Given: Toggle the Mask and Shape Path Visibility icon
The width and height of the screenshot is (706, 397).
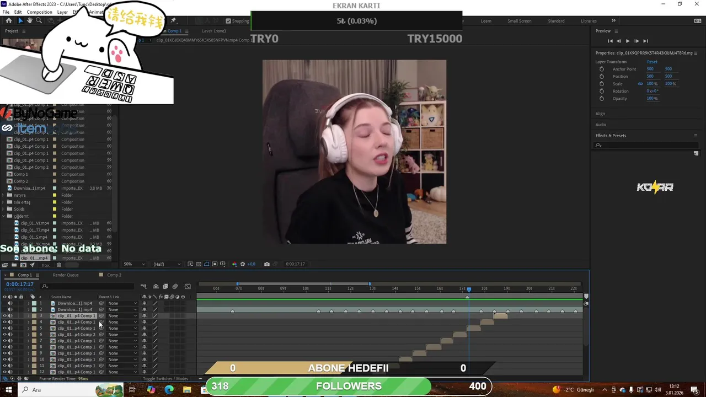Looking at the screenshot, I should click(207, 264).
